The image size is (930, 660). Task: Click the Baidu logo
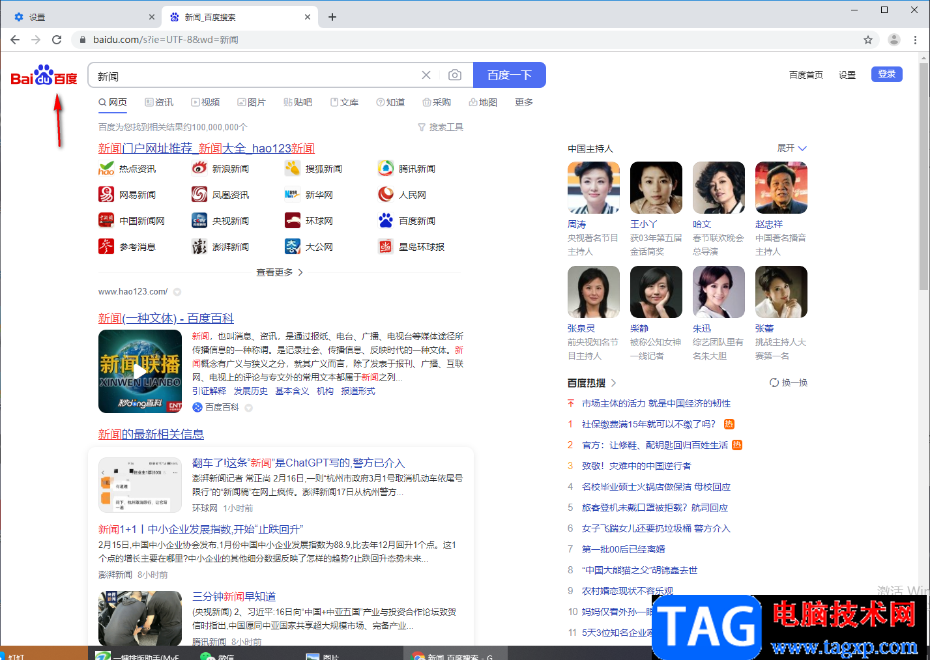[x=44, y=76]
